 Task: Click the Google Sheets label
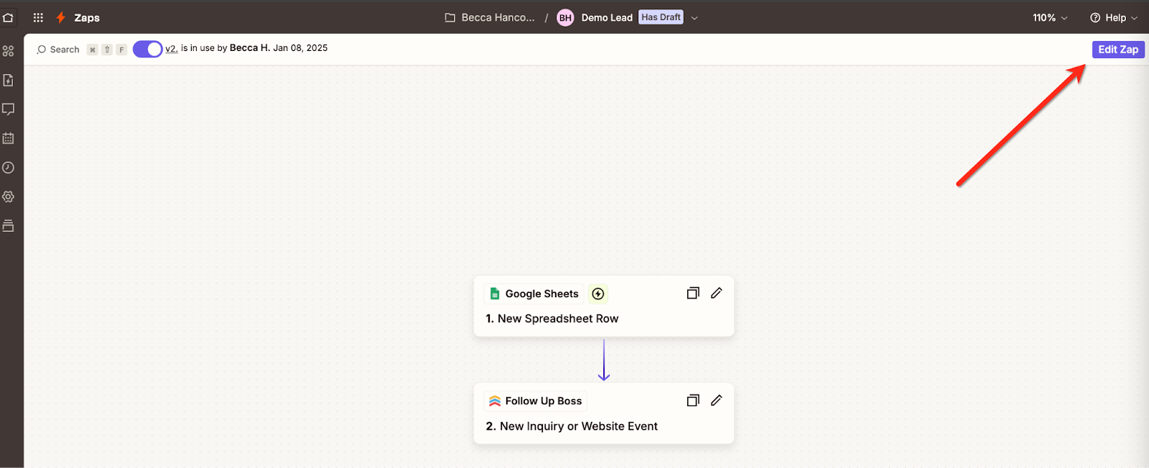[541, 294]
